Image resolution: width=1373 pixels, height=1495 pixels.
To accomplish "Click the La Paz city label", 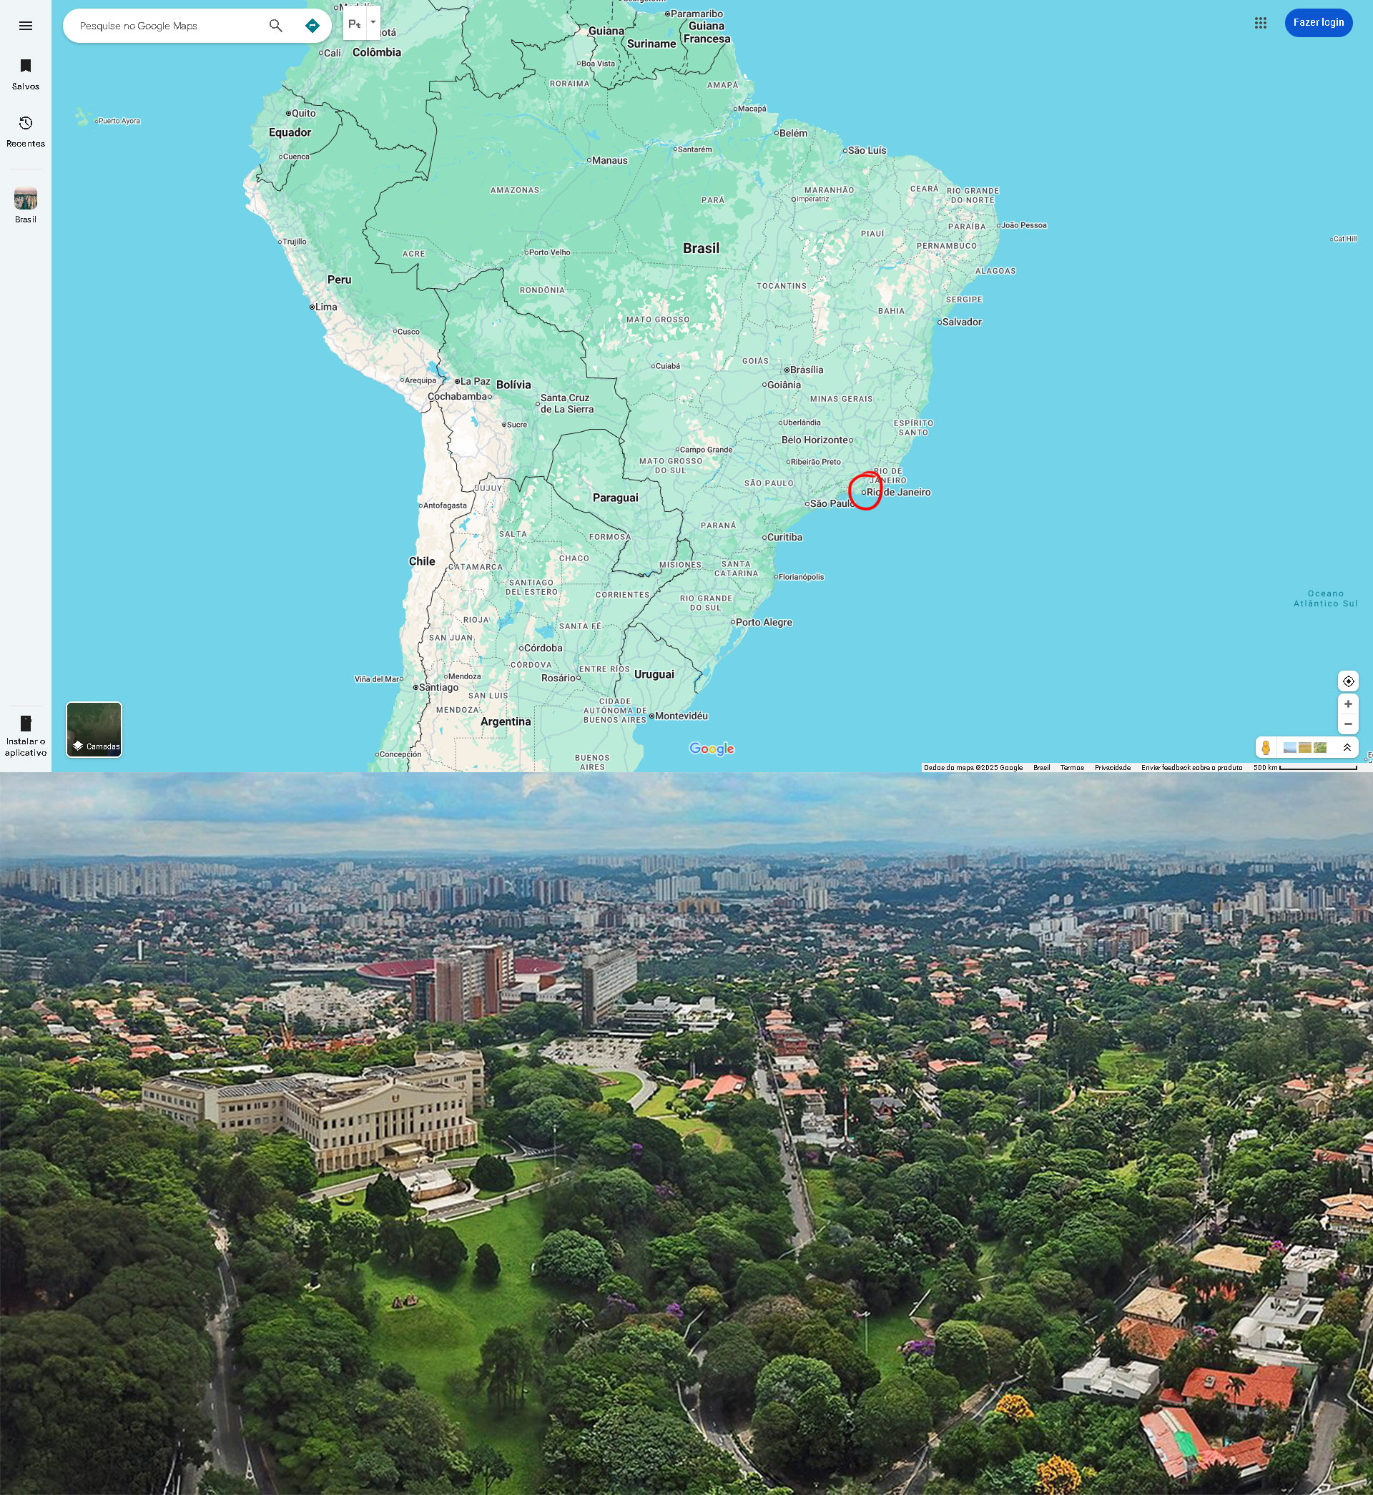I will coord(475,382).
